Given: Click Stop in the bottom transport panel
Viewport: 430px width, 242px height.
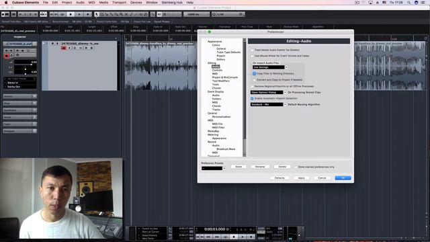Looking at the screenshot, I should coord(234,237).
